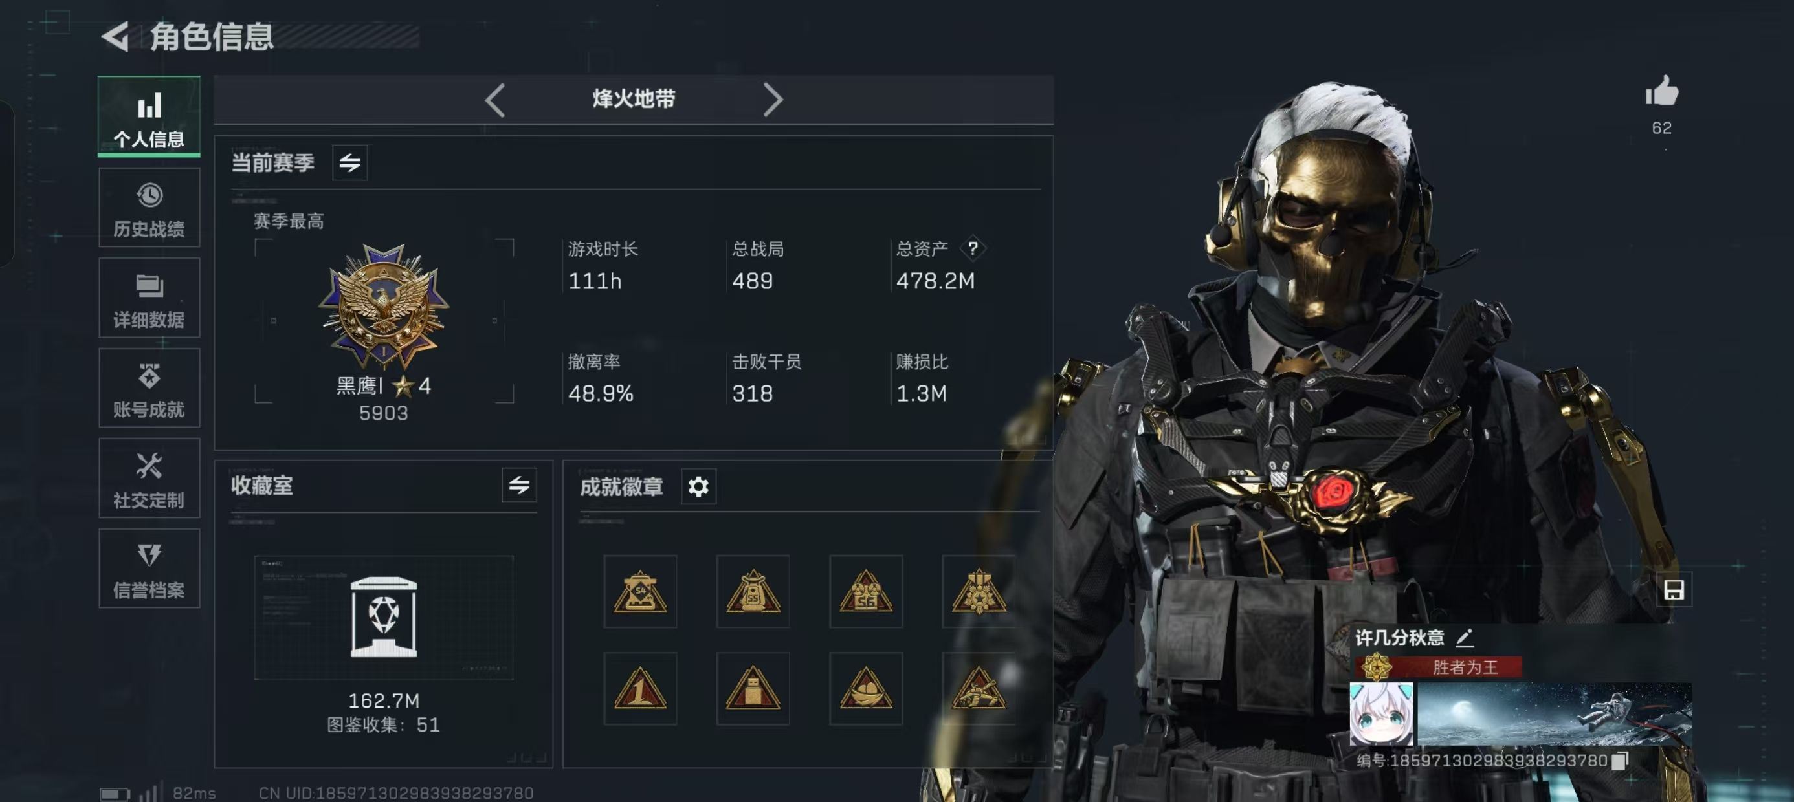Switch to next mode with right chevron
The image size is (1794, 802).
(771, 100)
